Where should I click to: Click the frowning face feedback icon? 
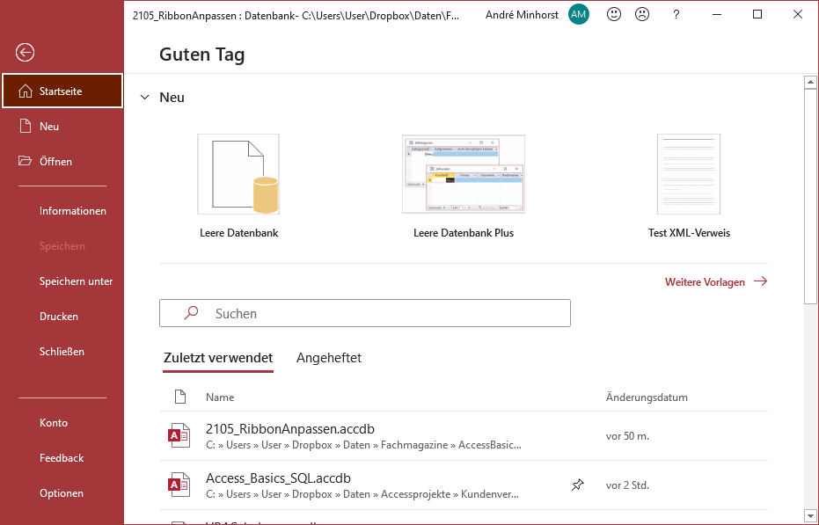642,15
